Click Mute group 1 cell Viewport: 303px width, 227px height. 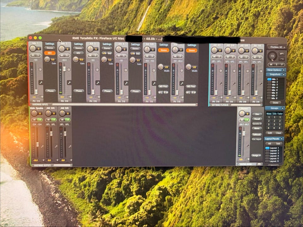(x=269, y=117)
